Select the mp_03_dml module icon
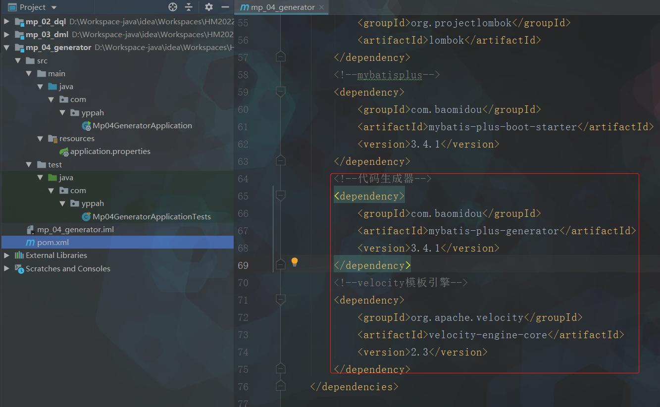Screen dimensions: 660x407 (19, 35)
